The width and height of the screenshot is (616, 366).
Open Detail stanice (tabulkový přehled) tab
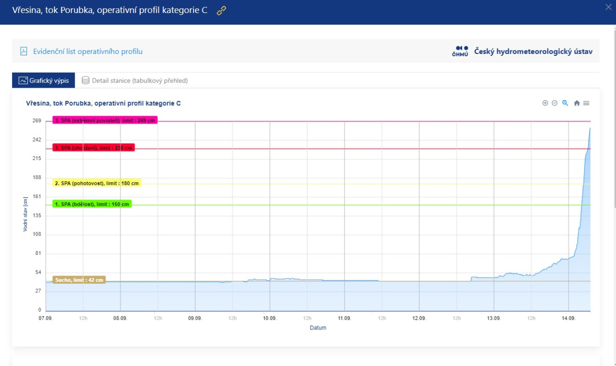135,81
